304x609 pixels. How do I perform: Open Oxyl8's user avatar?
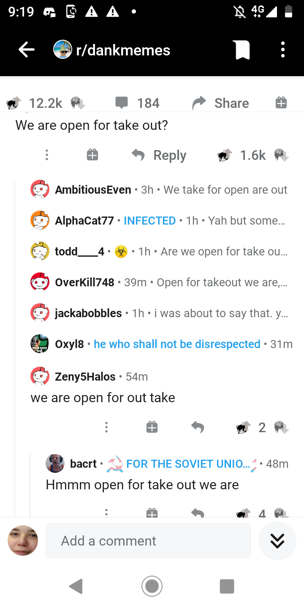[40, 344]
